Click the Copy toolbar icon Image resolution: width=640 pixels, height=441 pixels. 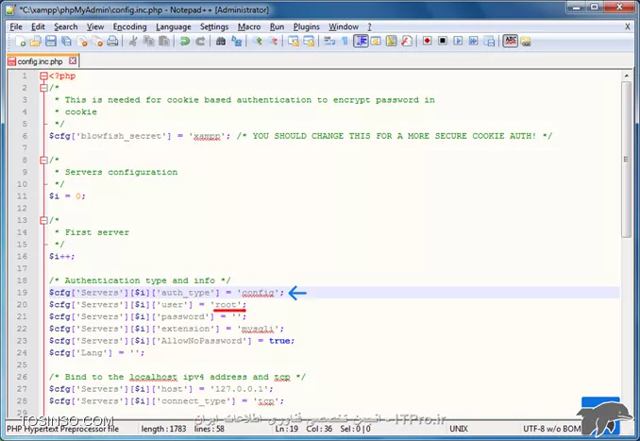click(148, 42)
